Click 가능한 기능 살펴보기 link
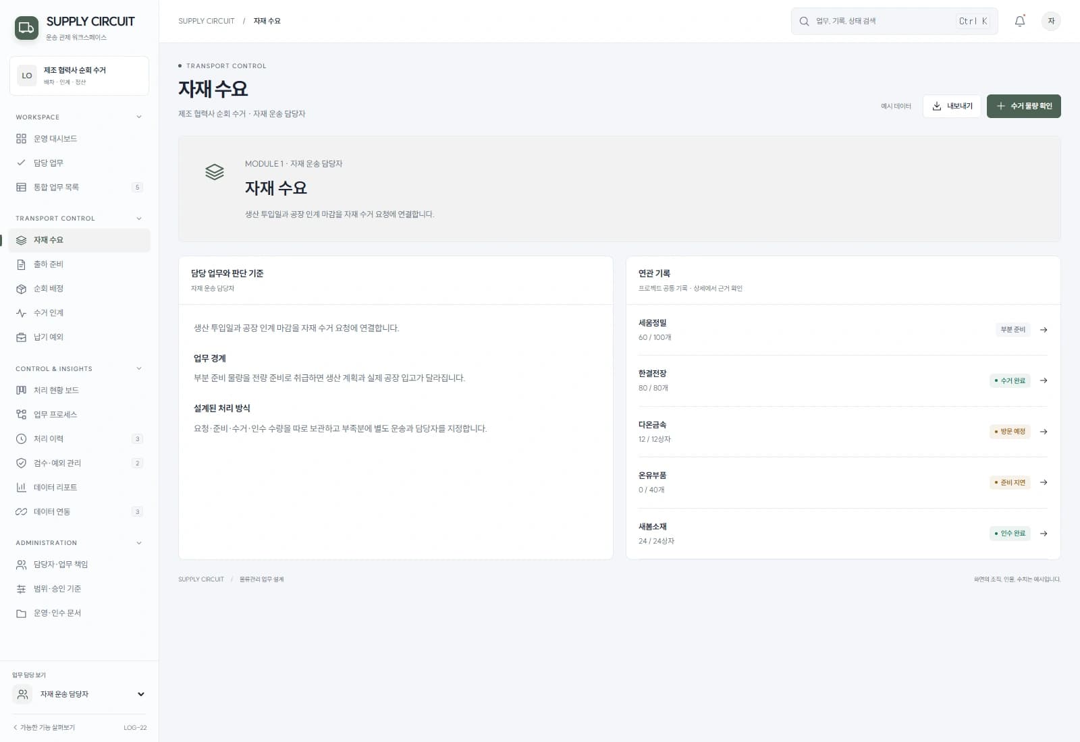 point(45,728)
